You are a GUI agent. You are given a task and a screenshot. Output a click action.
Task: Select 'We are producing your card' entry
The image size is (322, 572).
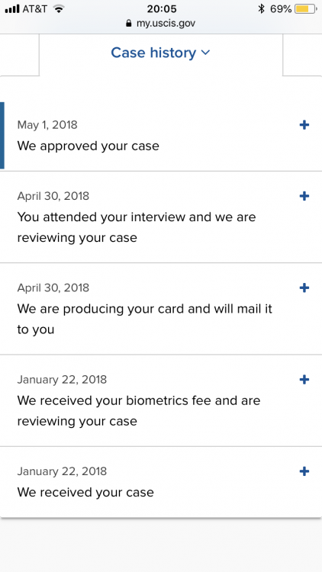[144, 319]
